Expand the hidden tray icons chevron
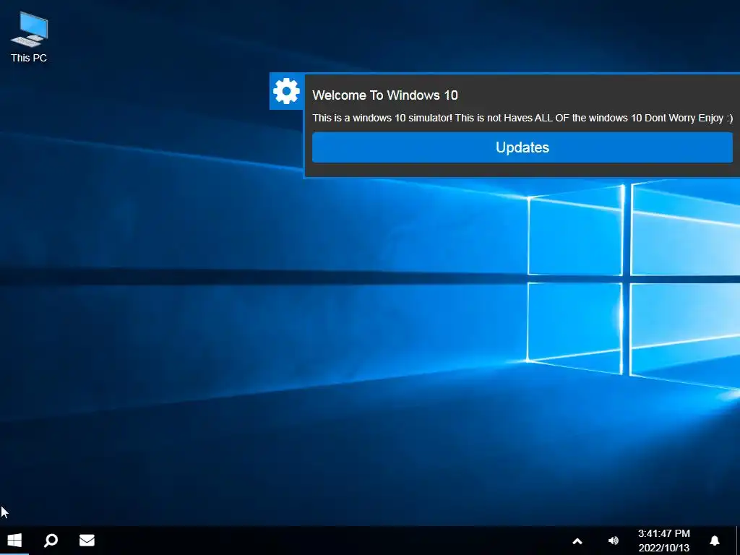 [x=577, y=541]
